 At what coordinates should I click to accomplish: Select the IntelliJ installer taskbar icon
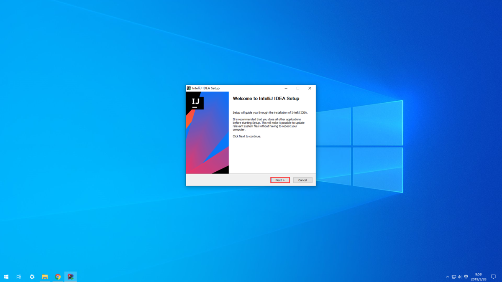click(x=71, y=277)
